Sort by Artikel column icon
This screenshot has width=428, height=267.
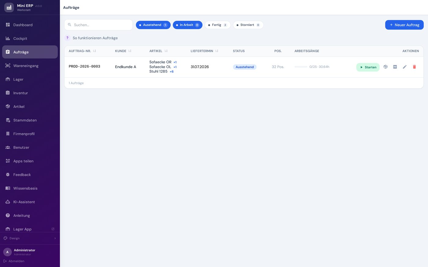click(166, 51)
